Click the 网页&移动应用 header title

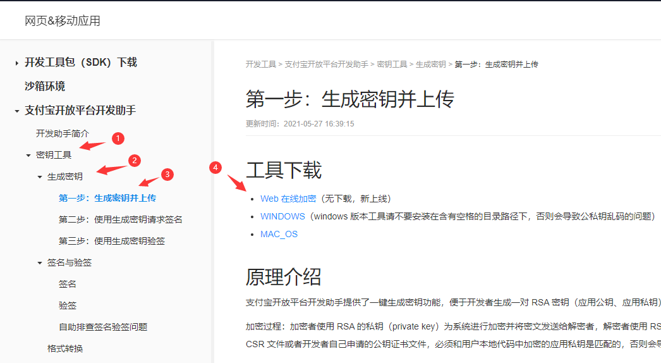63,21
